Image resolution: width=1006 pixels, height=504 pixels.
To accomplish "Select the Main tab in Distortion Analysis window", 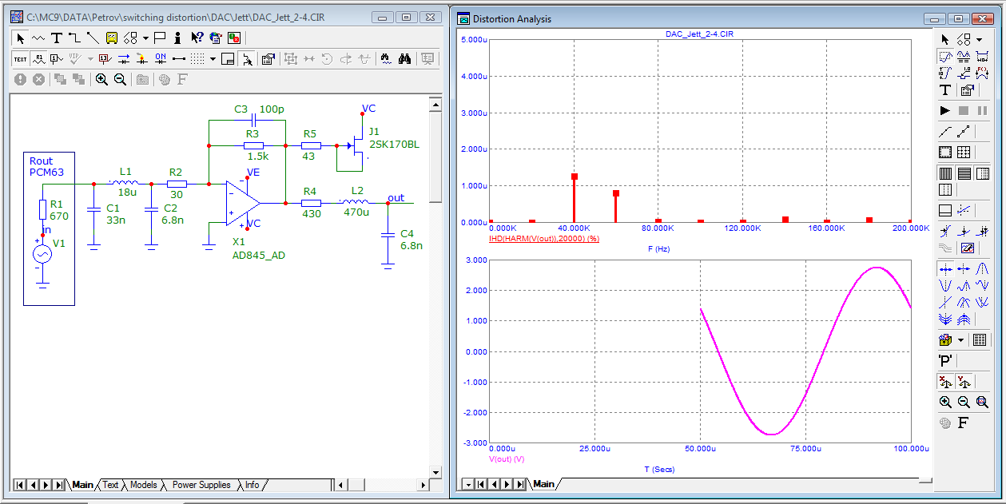I will (x=543, y=484).
